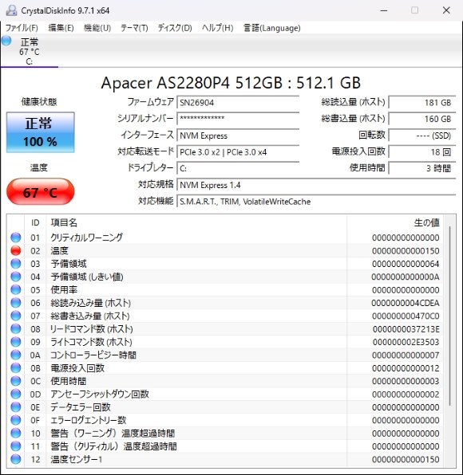Open the テーマ(T) menu
Image resolution: width=463 pixels, height=475 pixels.
click(134, 28)
